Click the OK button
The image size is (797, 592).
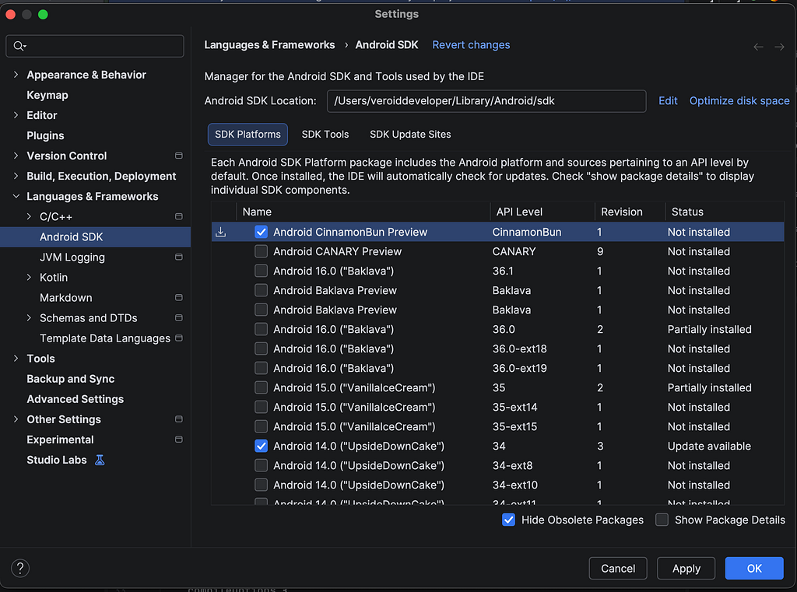point(754,568)
